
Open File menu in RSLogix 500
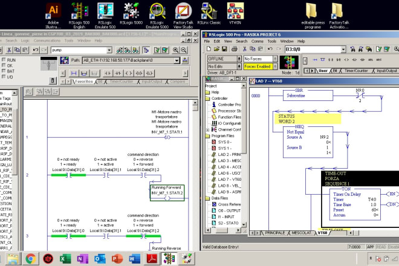click(207, 41)
